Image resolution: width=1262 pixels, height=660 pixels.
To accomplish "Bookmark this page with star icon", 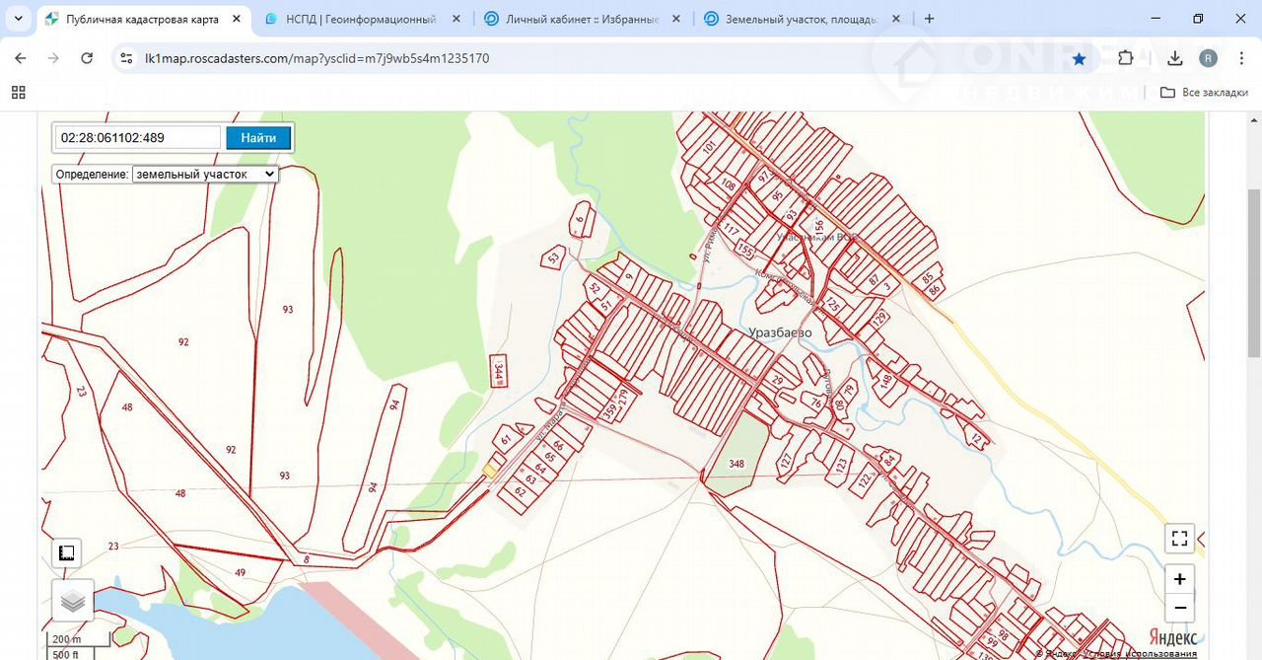I will [1079, 59].
